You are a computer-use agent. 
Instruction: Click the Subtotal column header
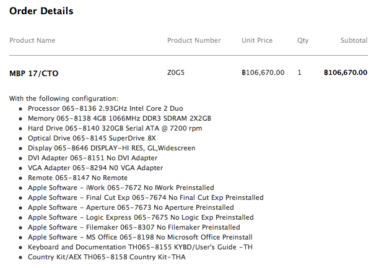pos(354,41)
